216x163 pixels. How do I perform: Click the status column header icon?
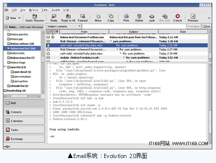(48, 32)
